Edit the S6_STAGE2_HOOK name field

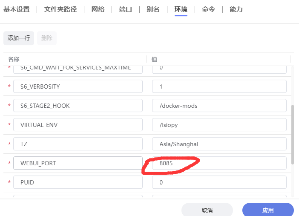click(x=78, y=106)
